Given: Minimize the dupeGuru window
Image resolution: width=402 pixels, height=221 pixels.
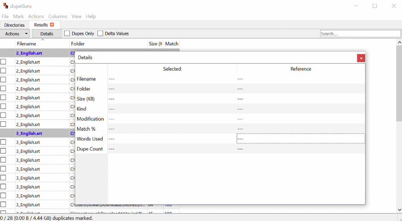Looking at the screenshot, I should tap(356, 6).
